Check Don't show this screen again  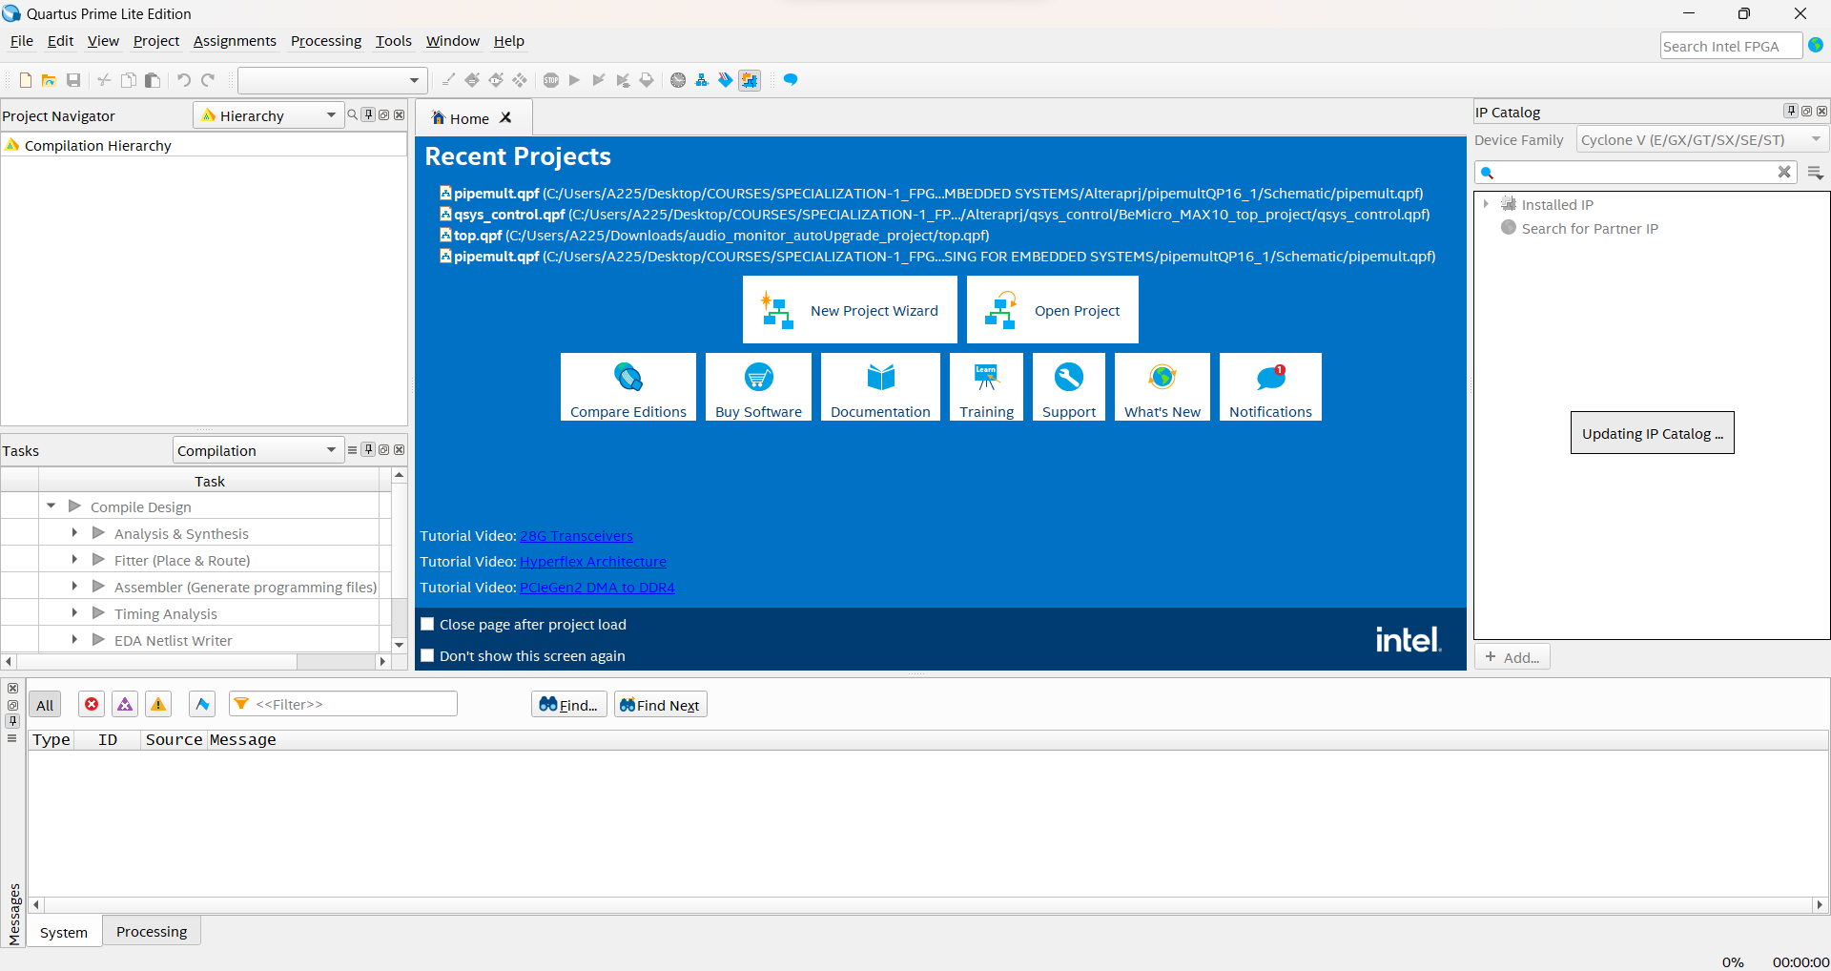coord(427,655)
